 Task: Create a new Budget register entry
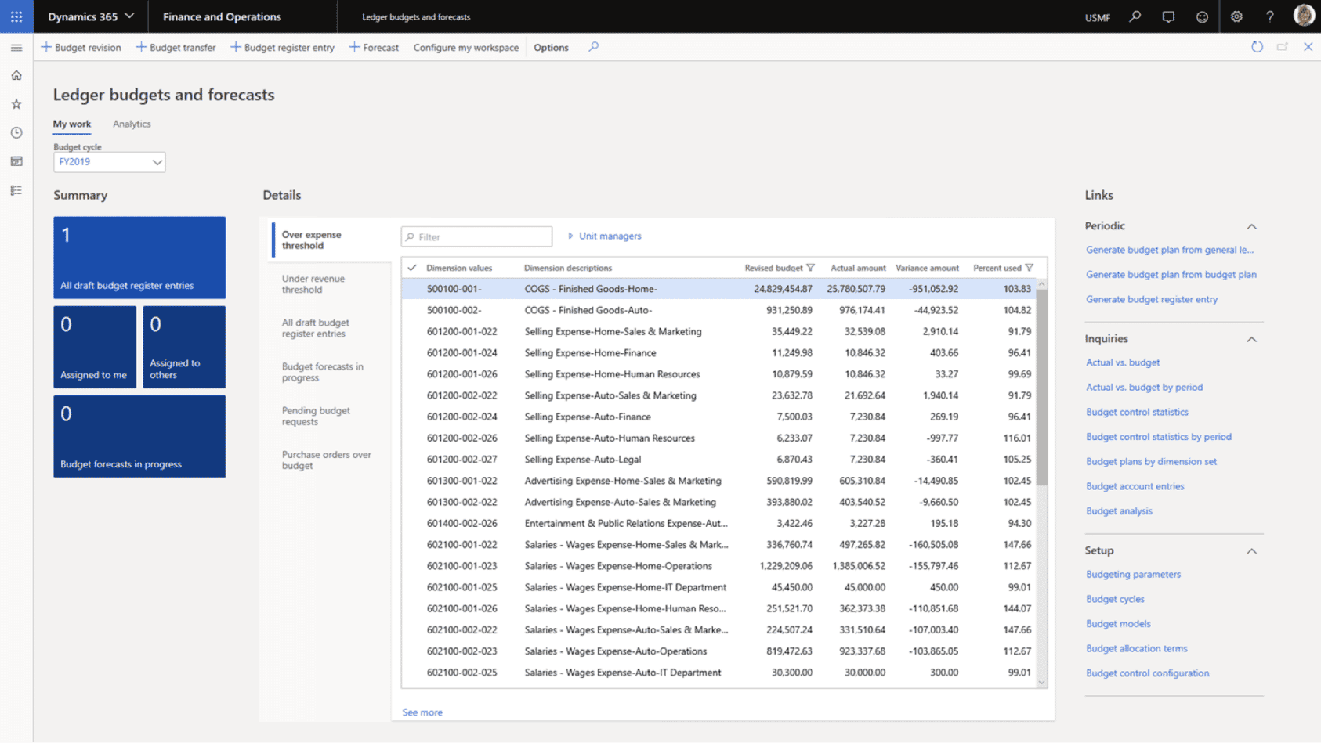(283, 47)
